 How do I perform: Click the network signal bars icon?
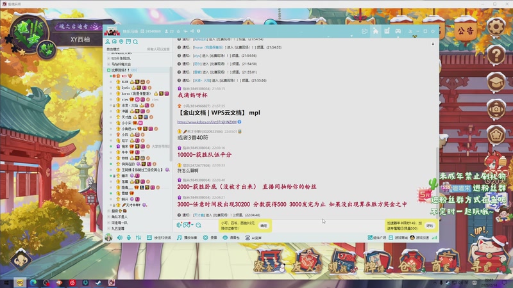click(x=434, y=237)
